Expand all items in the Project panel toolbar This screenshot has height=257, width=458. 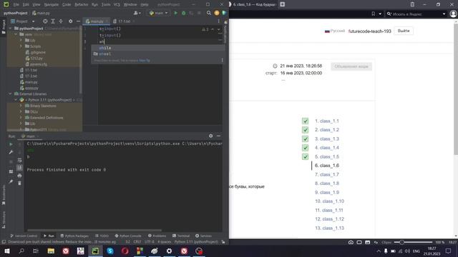(x=53, y=21)
